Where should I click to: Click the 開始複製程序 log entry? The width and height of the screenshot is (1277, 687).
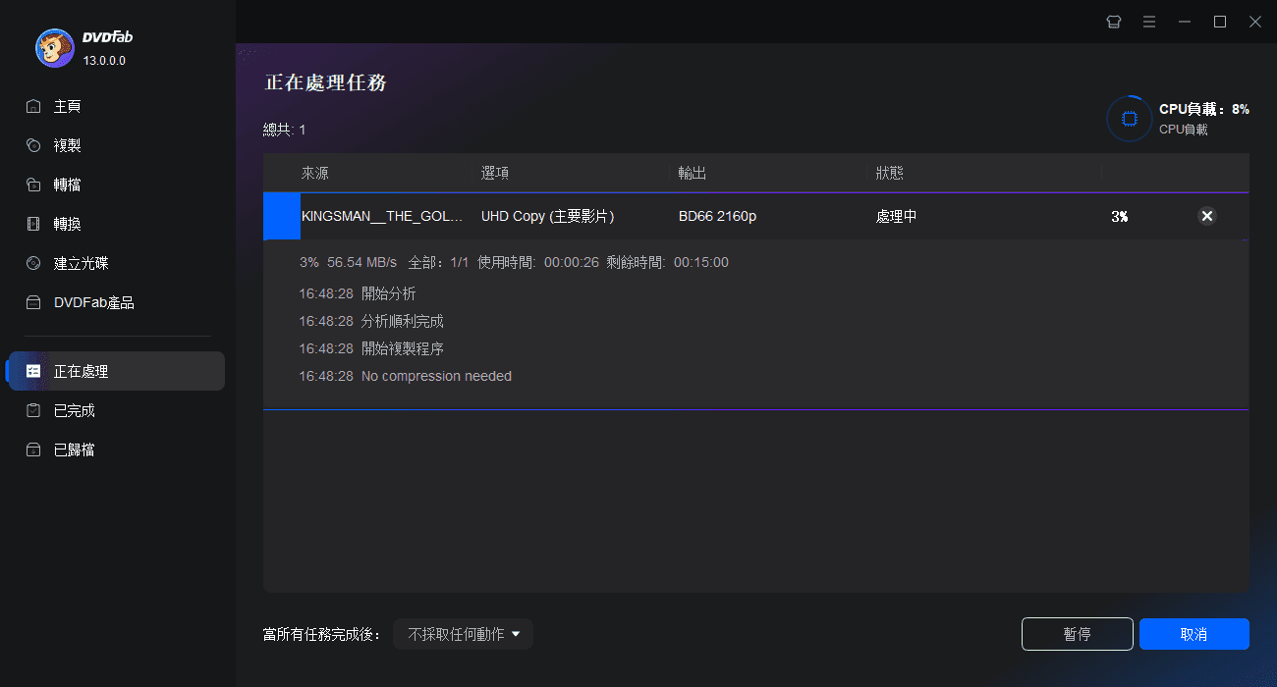371,348
